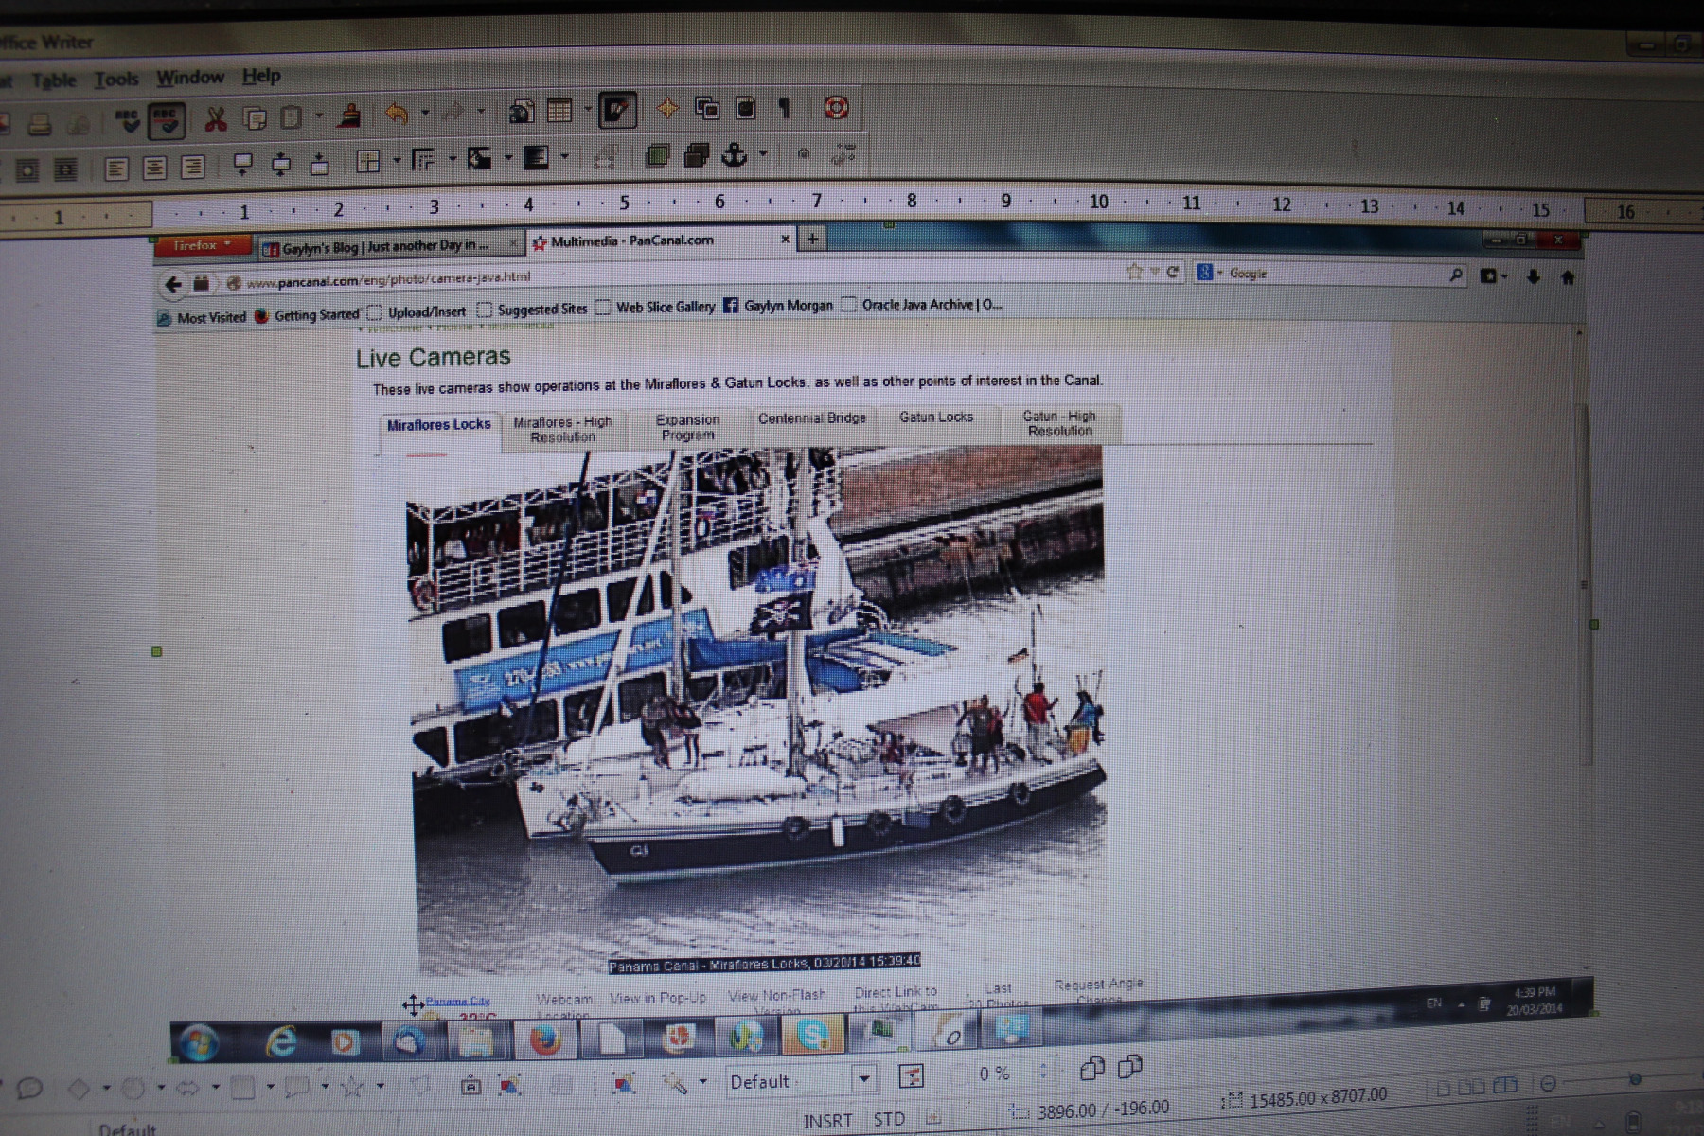This screenshot has height=1136, width=1704.
Task: Expand the Line Color dropdown arrow
Action: pyautogui.click(x=507, y=158)
